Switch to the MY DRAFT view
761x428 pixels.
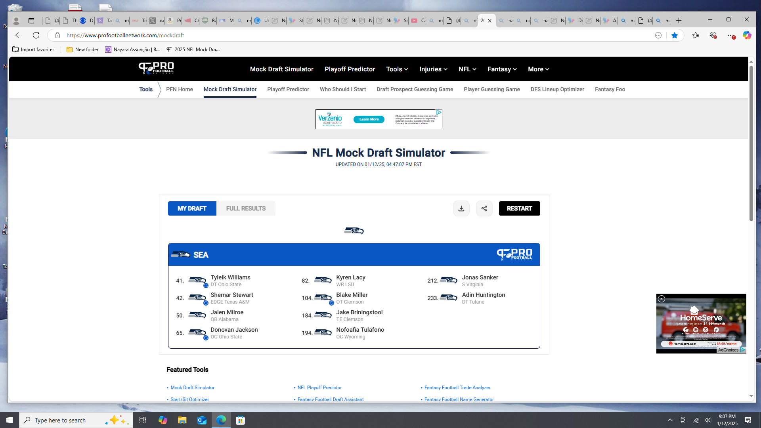pos(192,208)
